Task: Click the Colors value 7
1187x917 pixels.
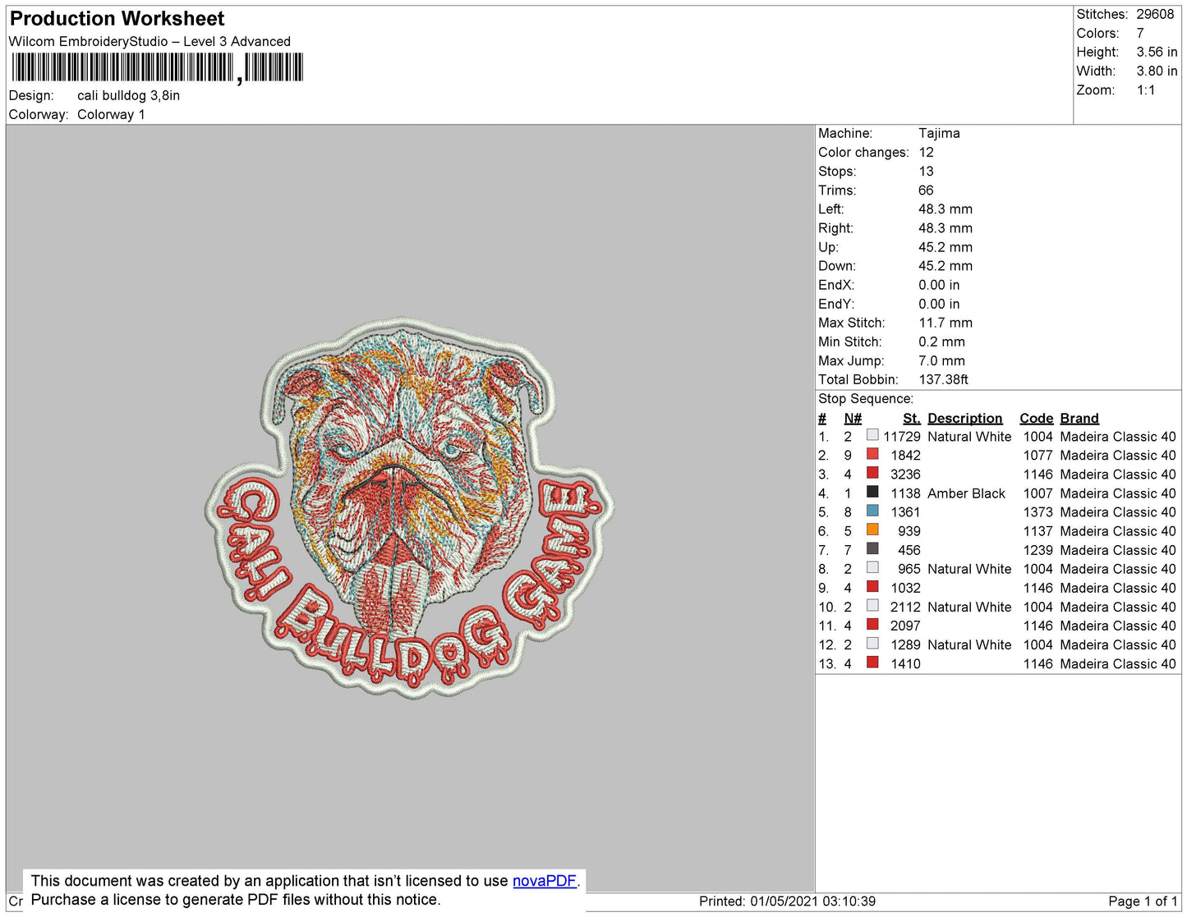Action: pyautogui.click(x=1140, y=34)
